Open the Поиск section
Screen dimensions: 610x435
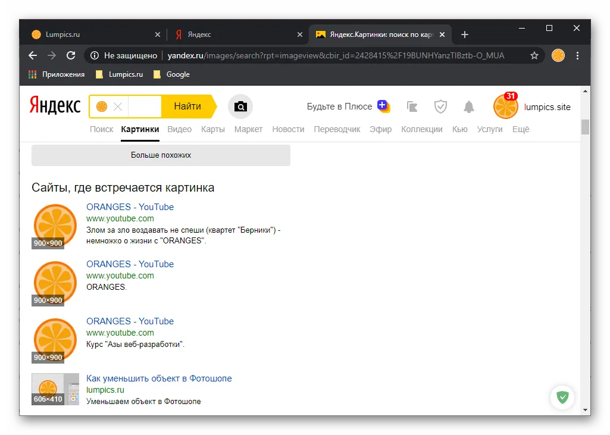(102, 129)
